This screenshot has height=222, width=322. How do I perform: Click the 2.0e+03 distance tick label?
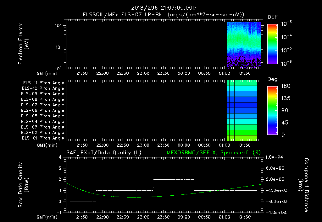275,179
